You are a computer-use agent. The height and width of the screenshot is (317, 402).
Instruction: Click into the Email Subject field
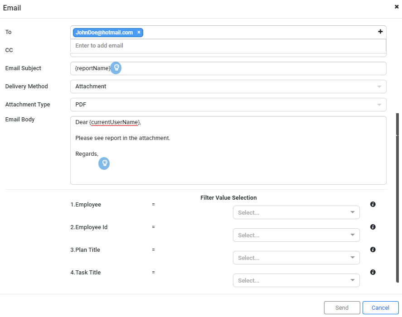[228, 68]
